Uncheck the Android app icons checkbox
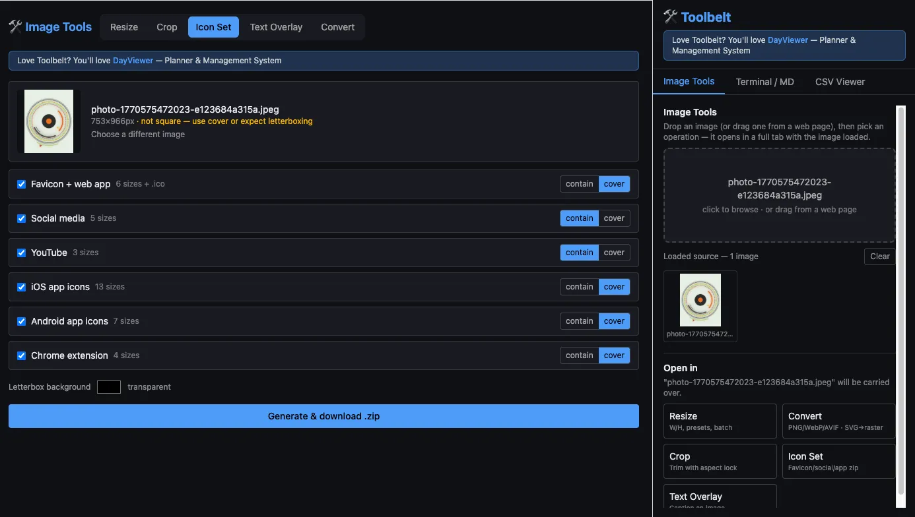915x517 pixels. coord(22,321)
